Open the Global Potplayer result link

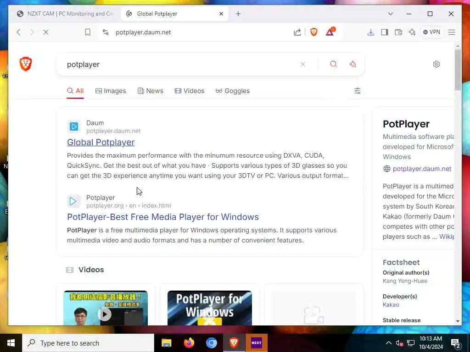click(x=101, y=142)
